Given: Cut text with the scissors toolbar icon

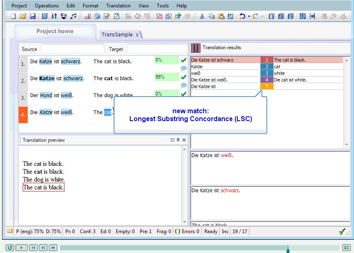Looking at the screenshot, I should [x=203, y=15].
